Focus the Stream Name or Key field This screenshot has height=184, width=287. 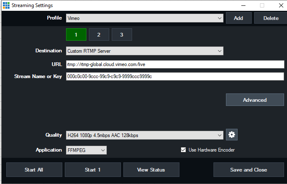(175, 76)
